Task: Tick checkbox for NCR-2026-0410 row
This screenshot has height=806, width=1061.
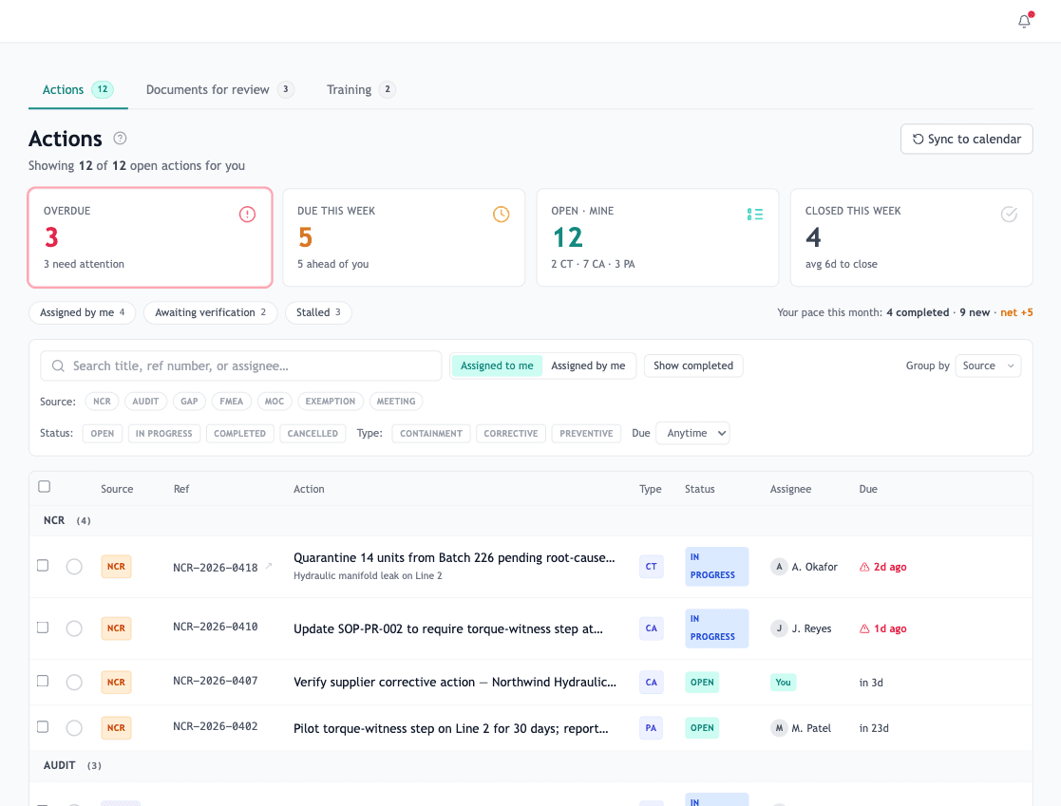Action: coord(43,628)
